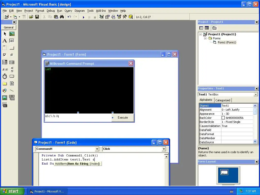Select the Label tool (letter A)
260x195 pixels.
tap(5, 41)
